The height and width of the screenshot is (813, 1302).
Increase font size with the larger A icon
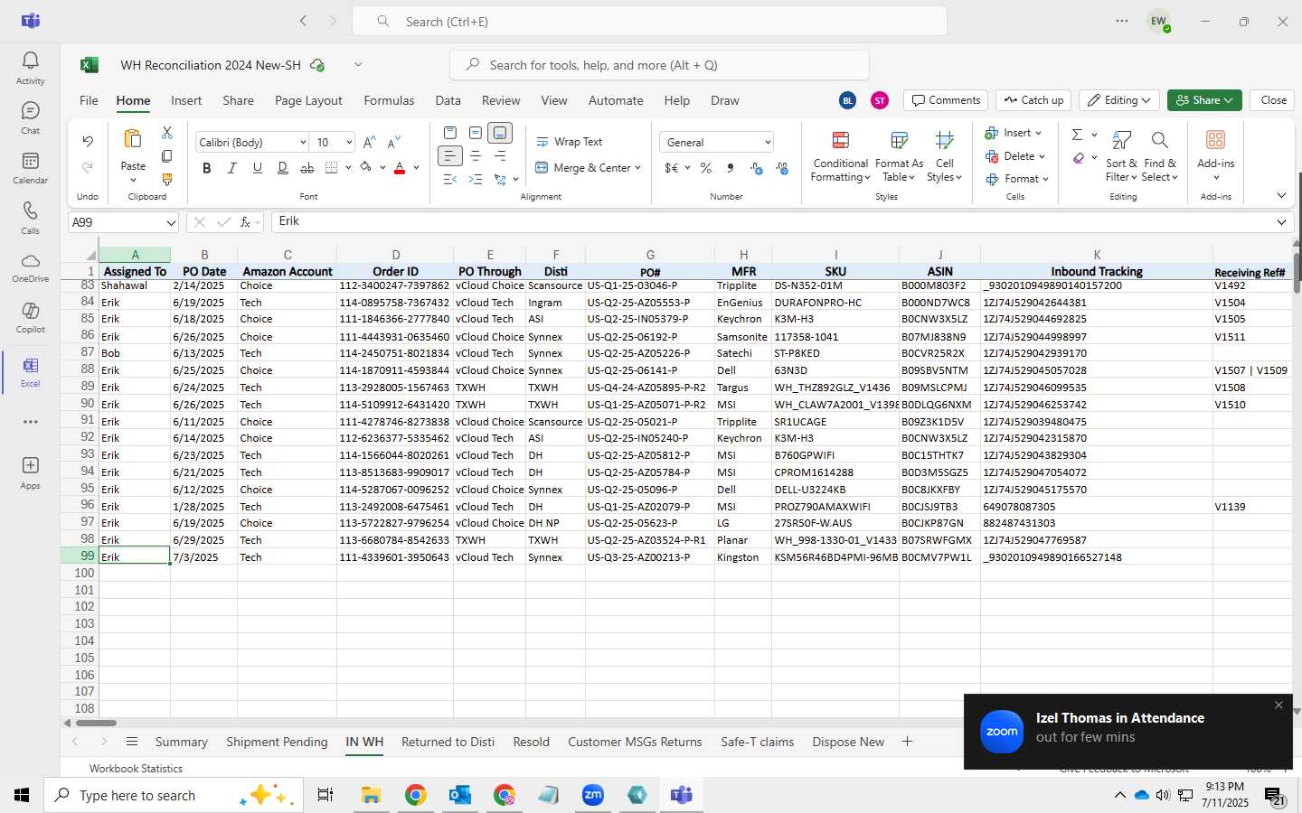[369, 143]
